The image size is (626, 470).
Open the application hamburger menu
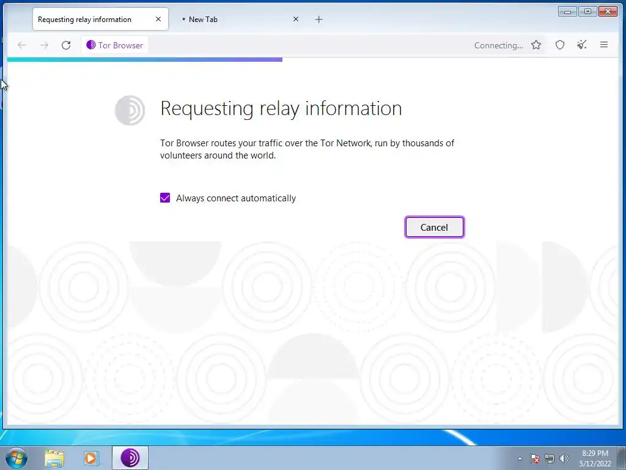click(604, 45)
